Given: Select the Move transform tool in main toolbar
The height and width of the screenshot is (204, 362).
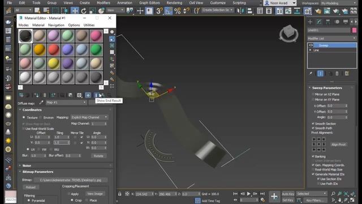Looking at the screenshot, I should [x=75, y=11].
